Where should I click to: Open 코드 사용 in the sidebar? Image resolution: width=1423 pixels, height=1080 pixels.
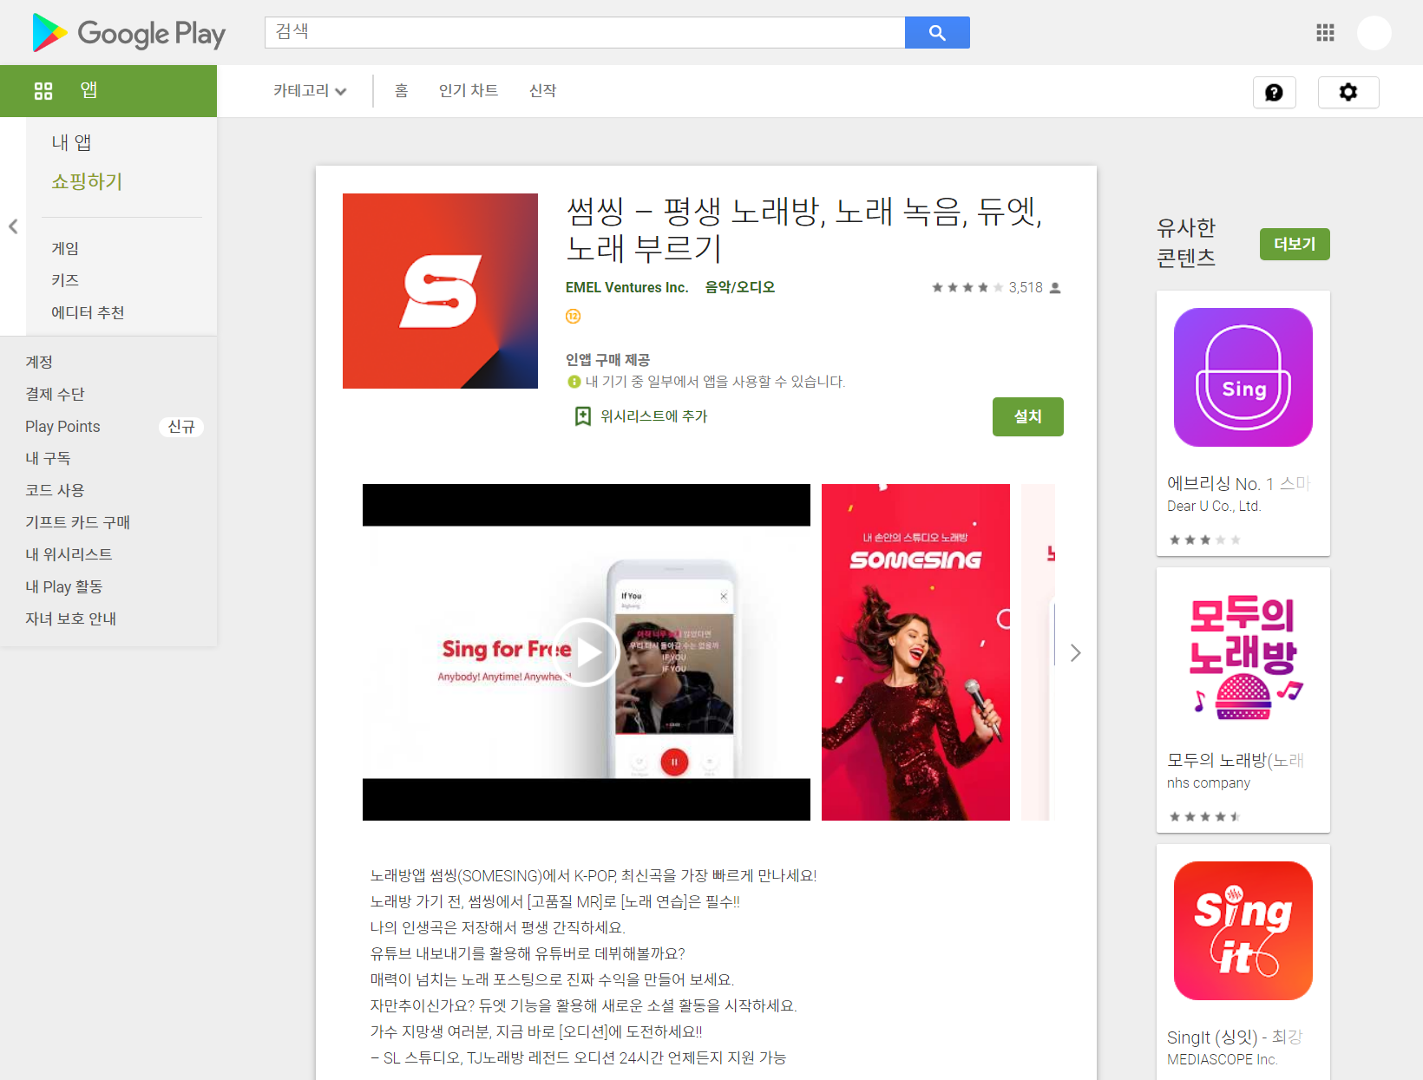coord(55,490)
